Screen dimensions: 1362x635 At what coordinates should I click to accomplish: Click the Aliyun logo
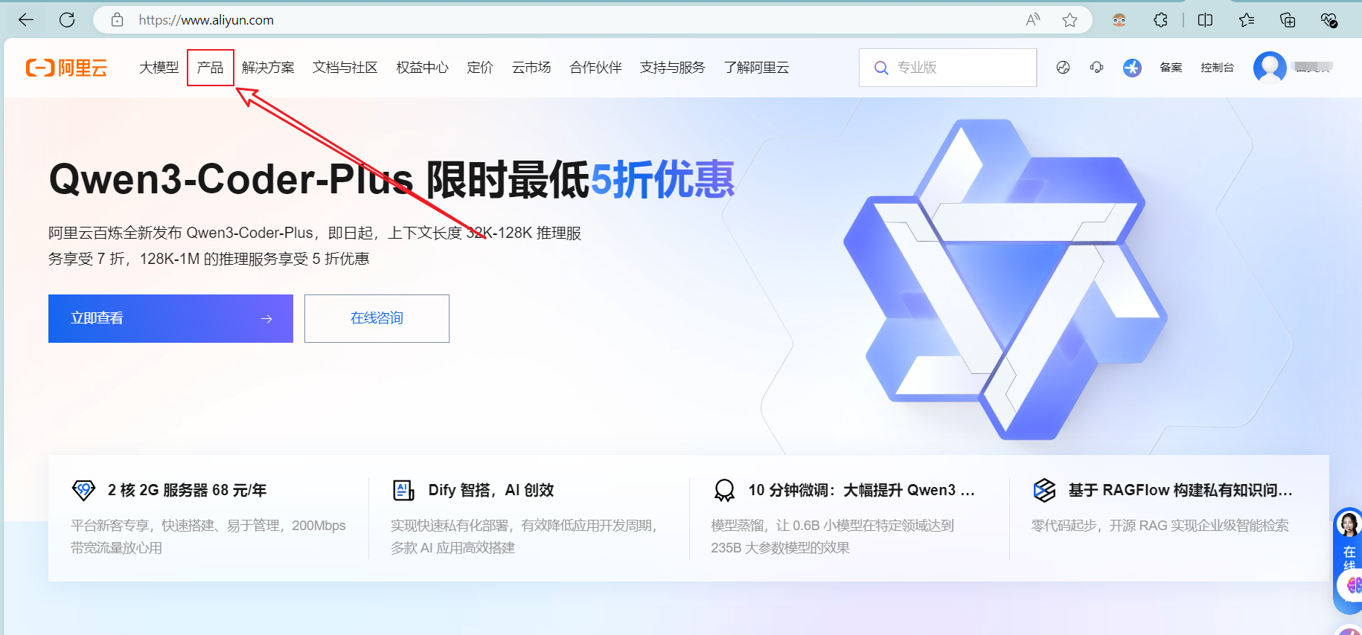67,68
